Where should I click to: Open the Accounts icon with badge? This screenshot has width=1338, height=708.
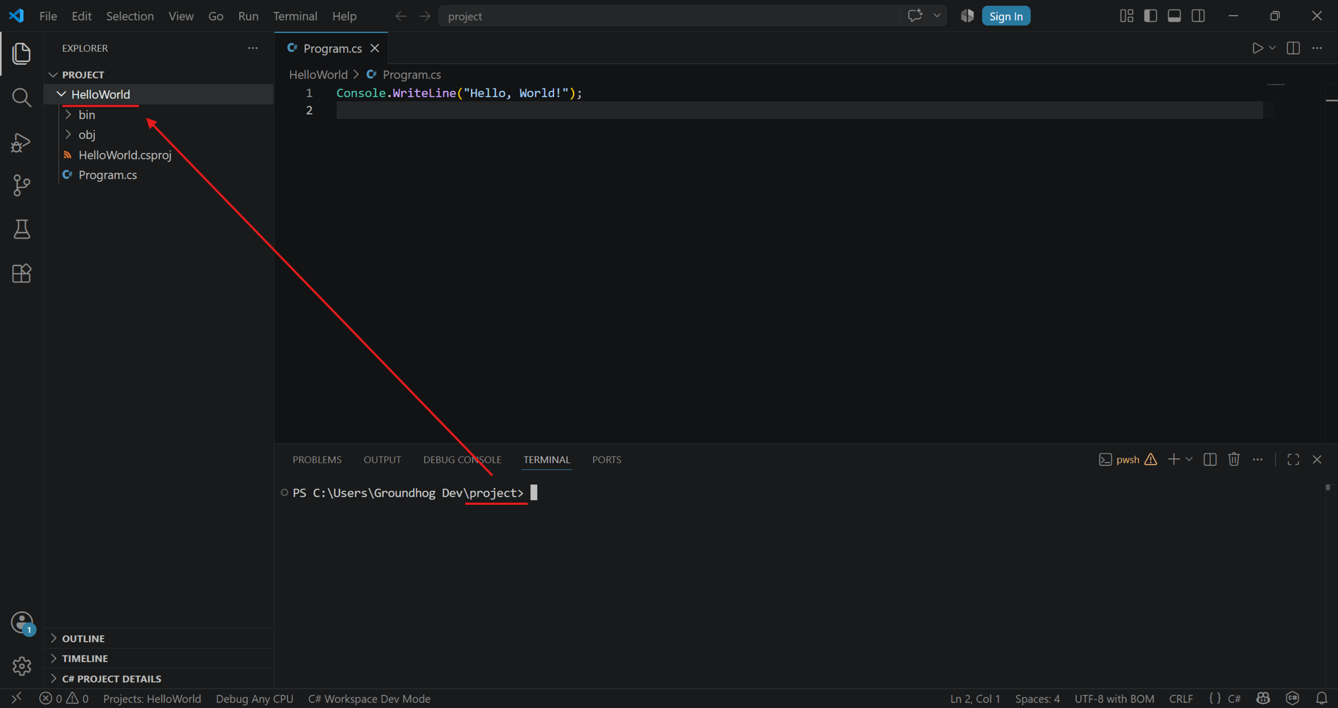click(22, 623)
